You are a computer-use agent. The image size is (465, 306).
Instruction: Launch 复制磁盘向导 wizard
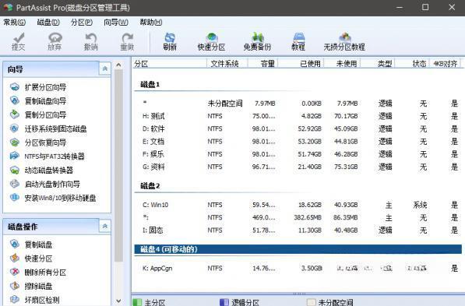38,100
